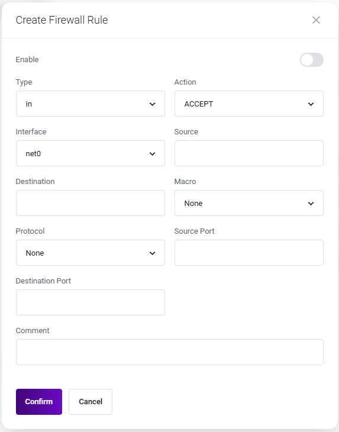
Task: Click the Create Firewall Rule title text
Action: (x=62, y=20)
